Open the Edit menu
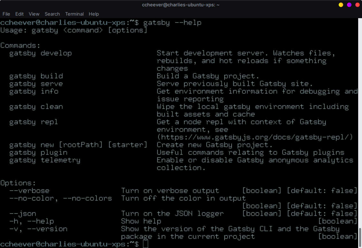This screenshot has height=248, width=362. click(x=19, y=14)
